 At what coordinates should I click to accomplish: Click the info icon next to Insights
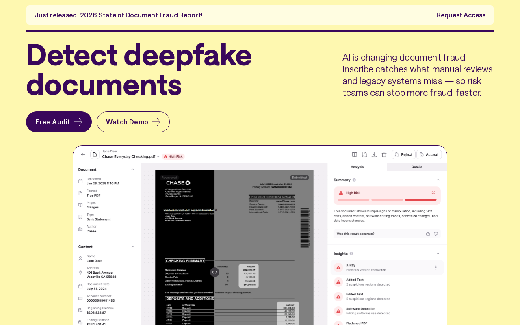tap(351, 253)
